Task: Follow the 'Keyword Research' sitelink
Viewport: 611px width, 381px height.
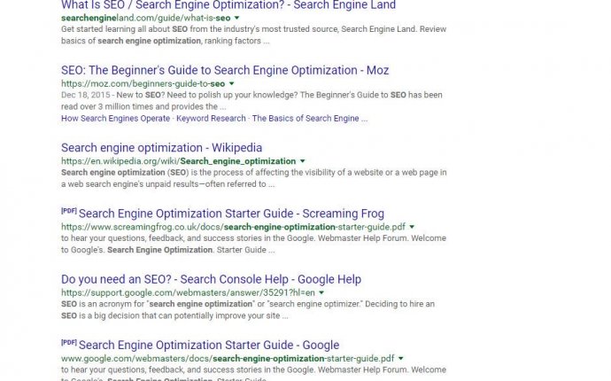Action: click(x=211, y=118)
